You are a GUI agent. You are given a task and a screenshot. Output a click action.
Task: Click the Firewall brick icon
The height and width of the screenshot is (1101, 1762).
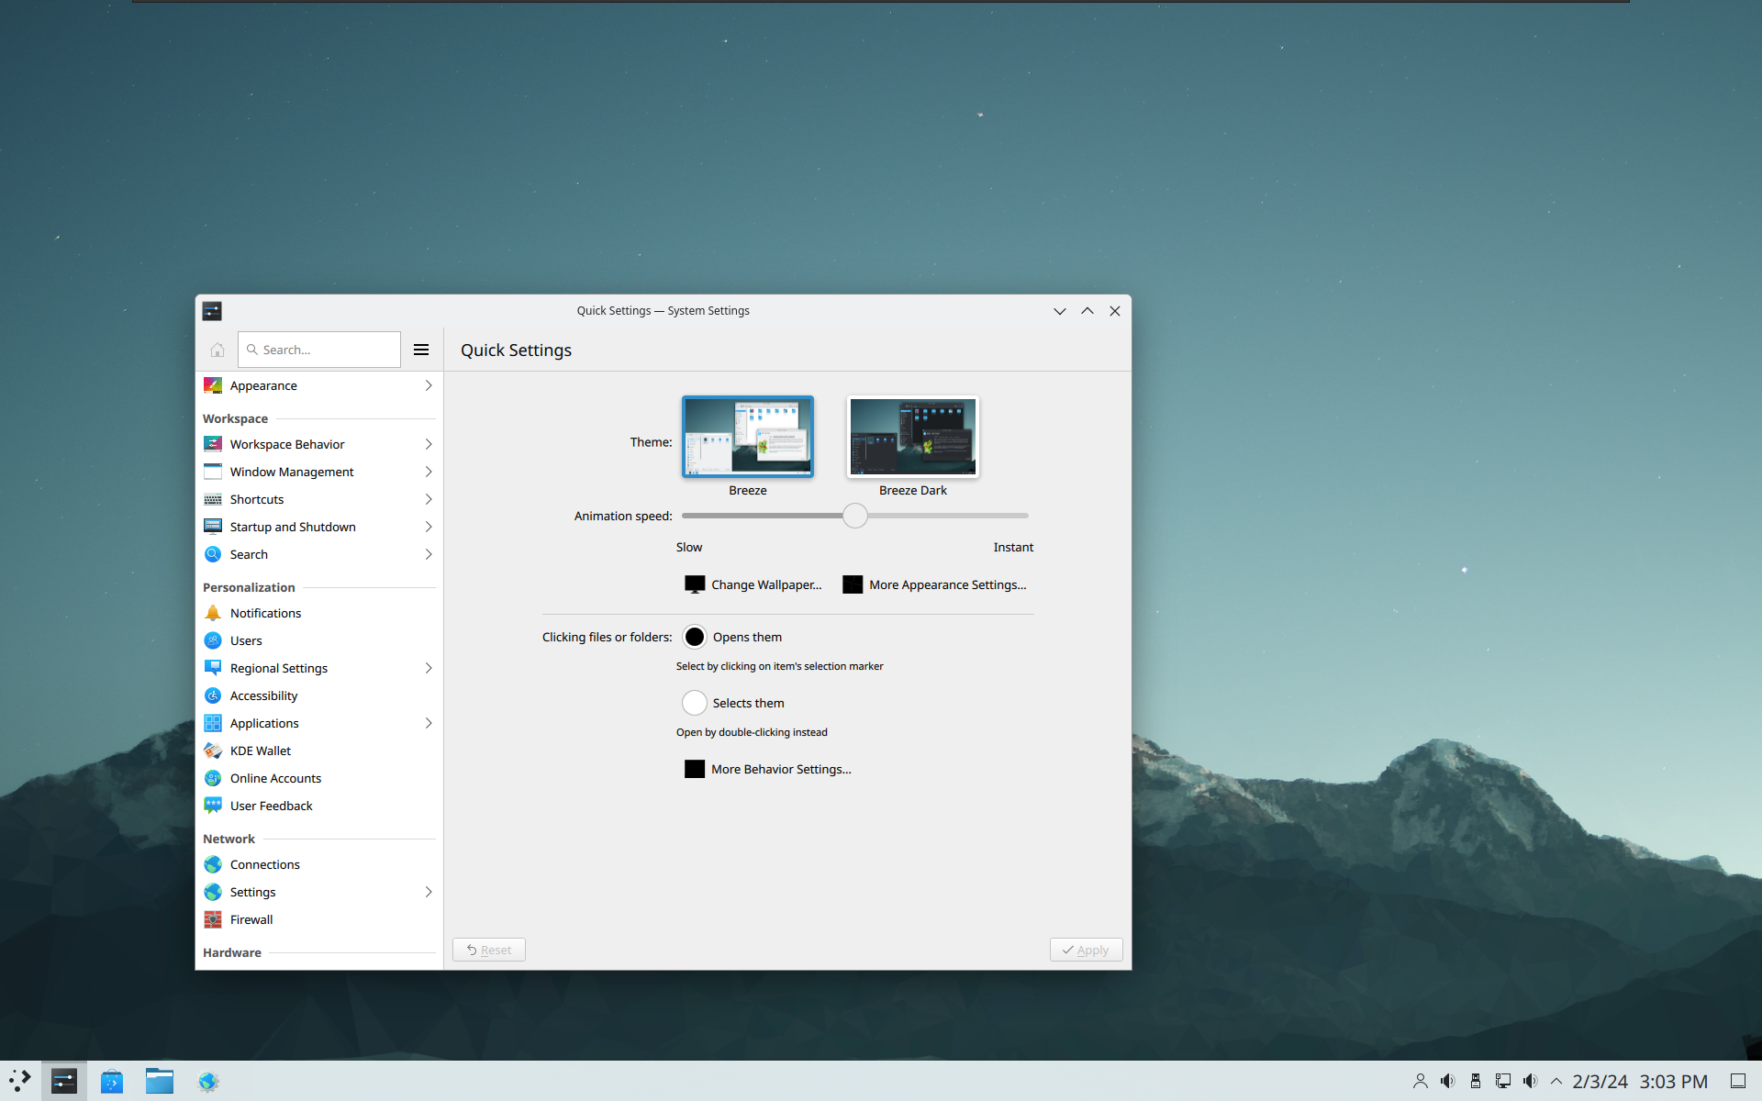click(x=213, y=919)
